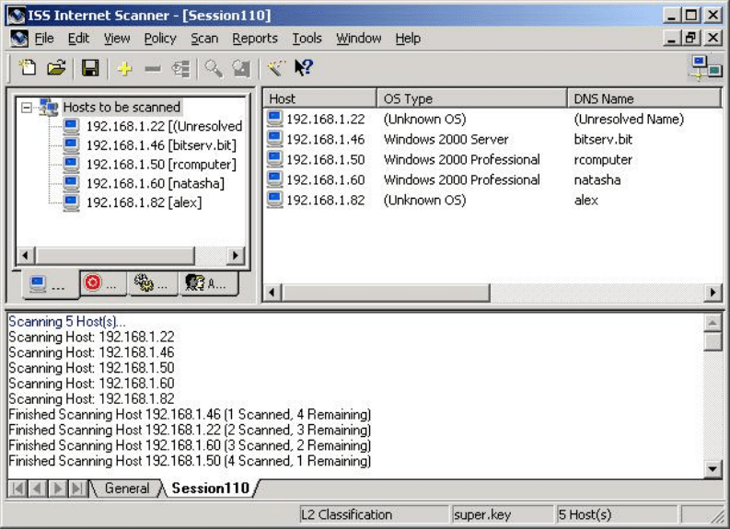Restore the inner Session110 document window
Viewport: 730px width, 529px height.
[691, 37]
